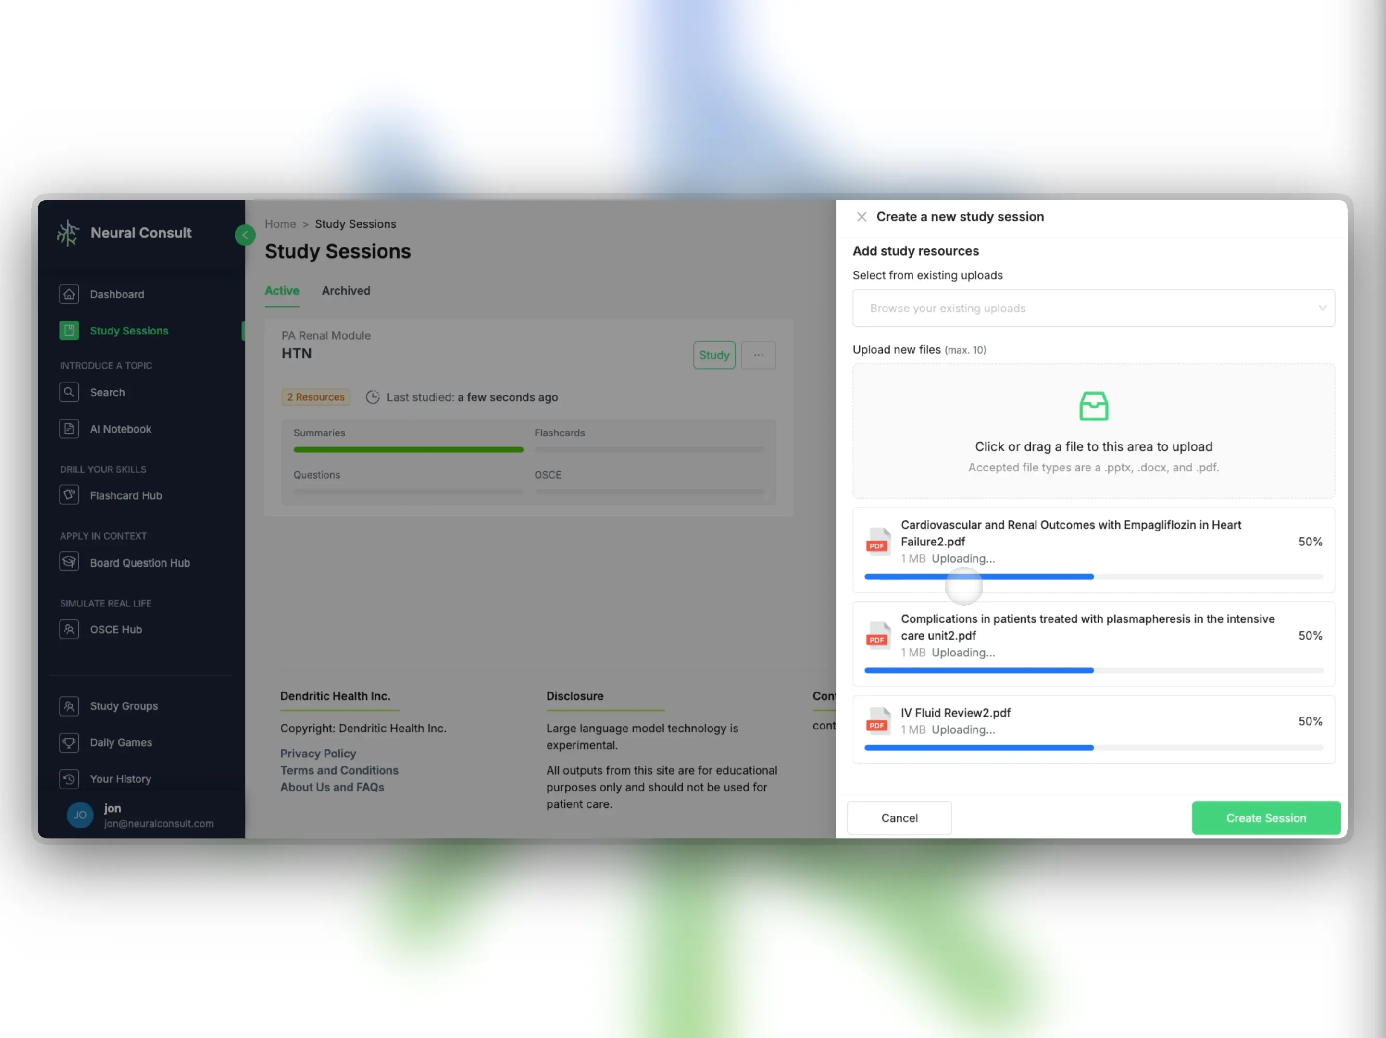
Task: Click the upload inbox icon in drop area
Action: click(1093, 406)
